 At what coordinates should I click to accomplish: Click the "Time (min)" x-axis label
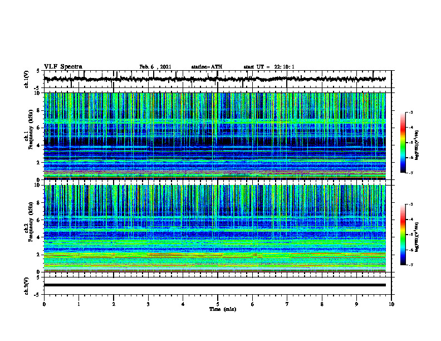pos(223,309)
